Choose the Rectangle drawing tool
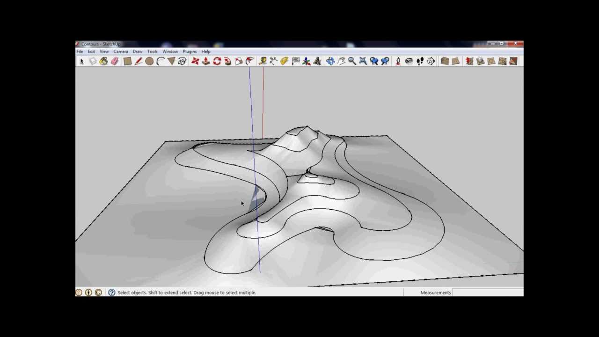Image resolution: width=599 pixels, height=337 pixels. click(128, 61)
